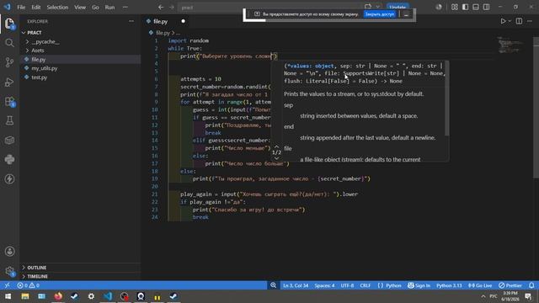Open problems errors and warnings counter

pyautogui.click(x=28, y=285)
